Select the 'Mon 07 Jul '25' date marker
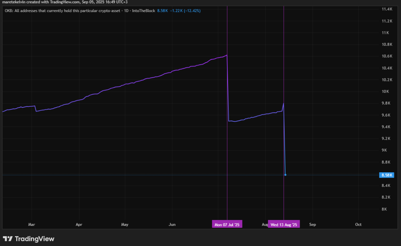This screenshot has height=246, width=401. pos(227,225)
